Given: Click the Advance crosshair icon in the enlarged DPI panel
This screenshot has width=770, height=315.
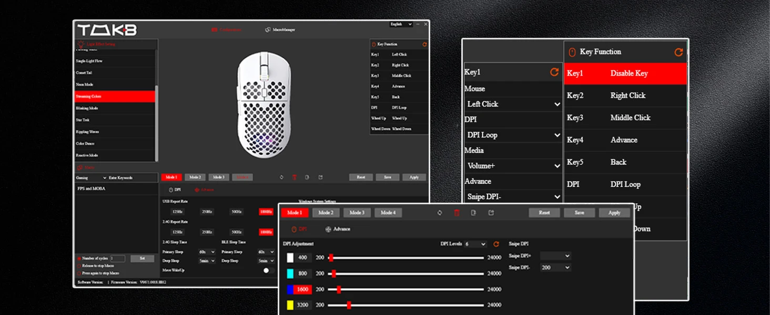Looking at the screenshot, I should click(328, 229).
